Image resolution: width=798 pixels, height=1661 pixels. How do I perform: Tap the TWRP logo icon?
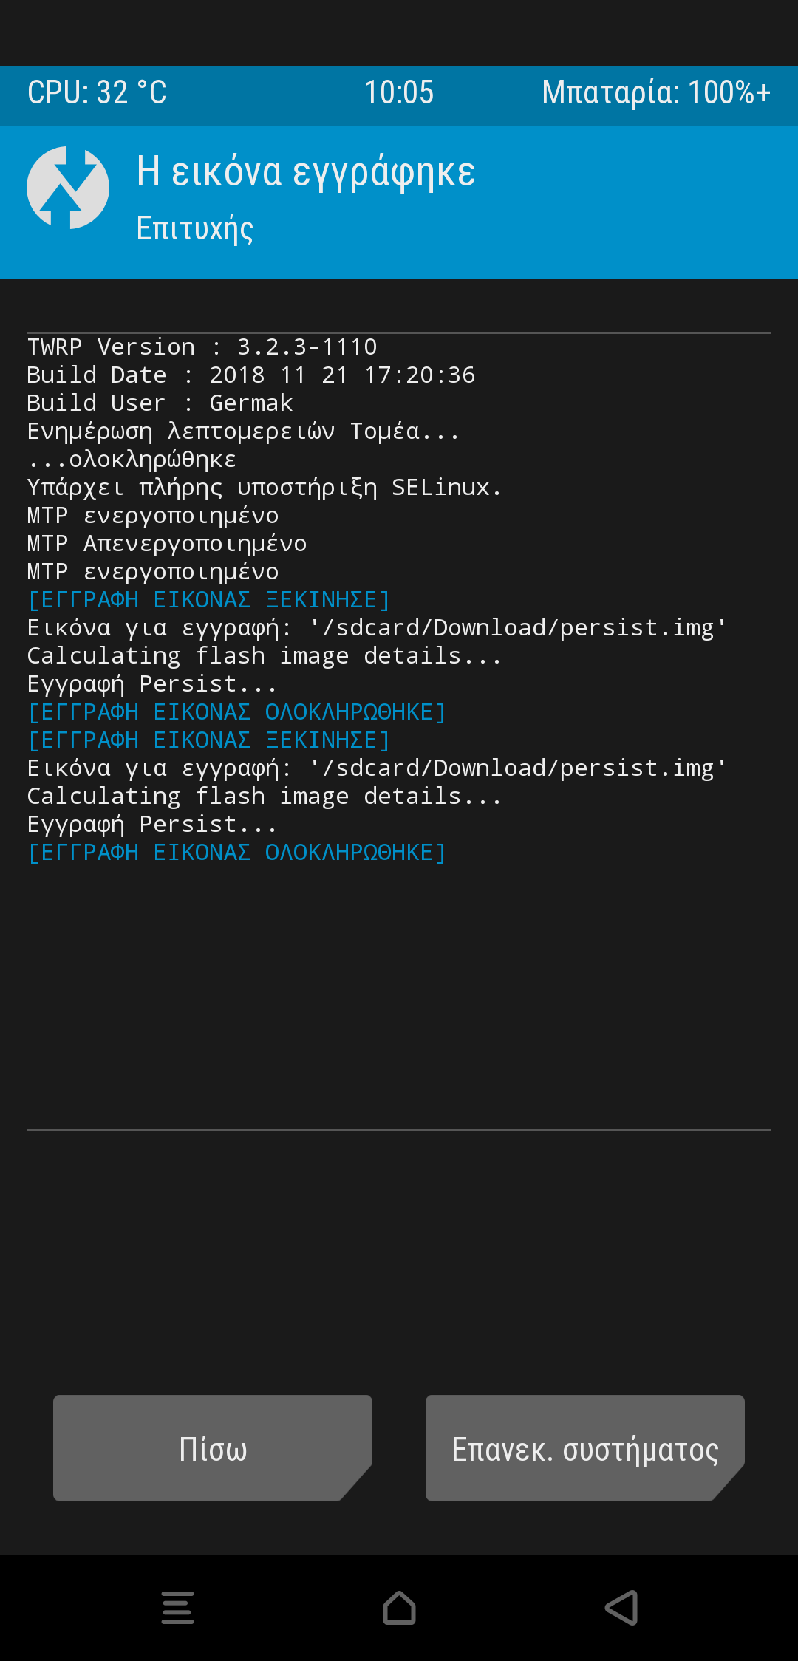tap(68, 188)
